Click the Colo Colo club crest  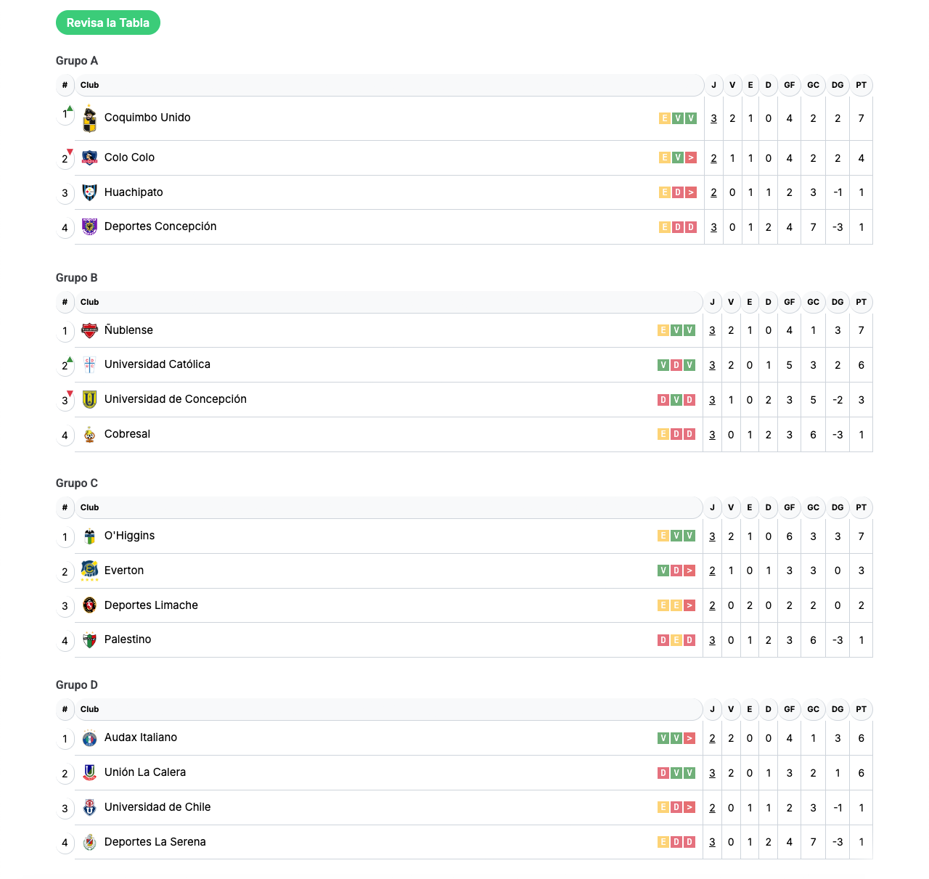89,158
